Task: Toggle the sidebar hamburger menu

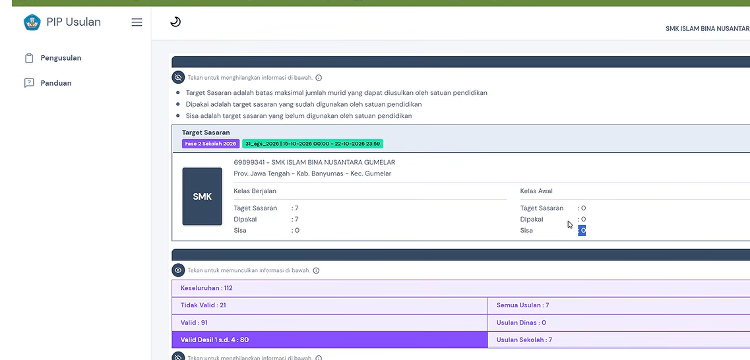Action: 137,22
